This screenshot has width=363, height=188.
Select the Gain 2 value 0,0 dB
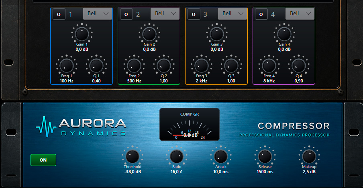tap(149, 49)
